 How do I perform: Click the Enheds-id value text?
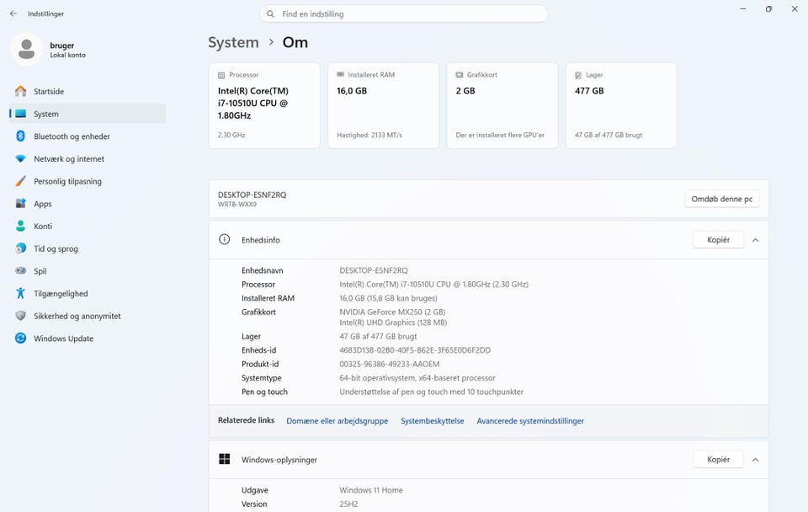[x=415, y=350]
